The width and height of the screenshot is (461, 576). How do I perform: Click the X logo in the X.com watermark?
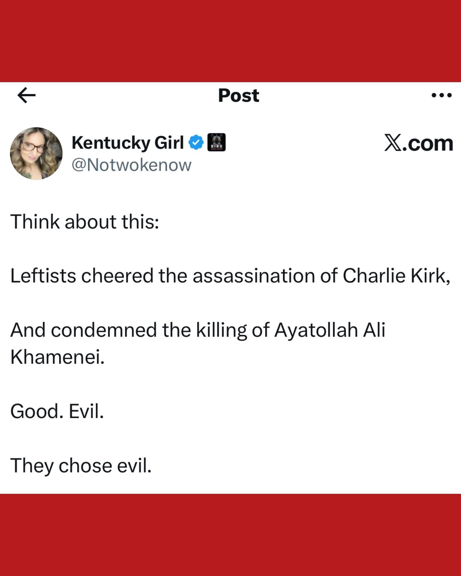pyautogui.click(x=394, y=143)
